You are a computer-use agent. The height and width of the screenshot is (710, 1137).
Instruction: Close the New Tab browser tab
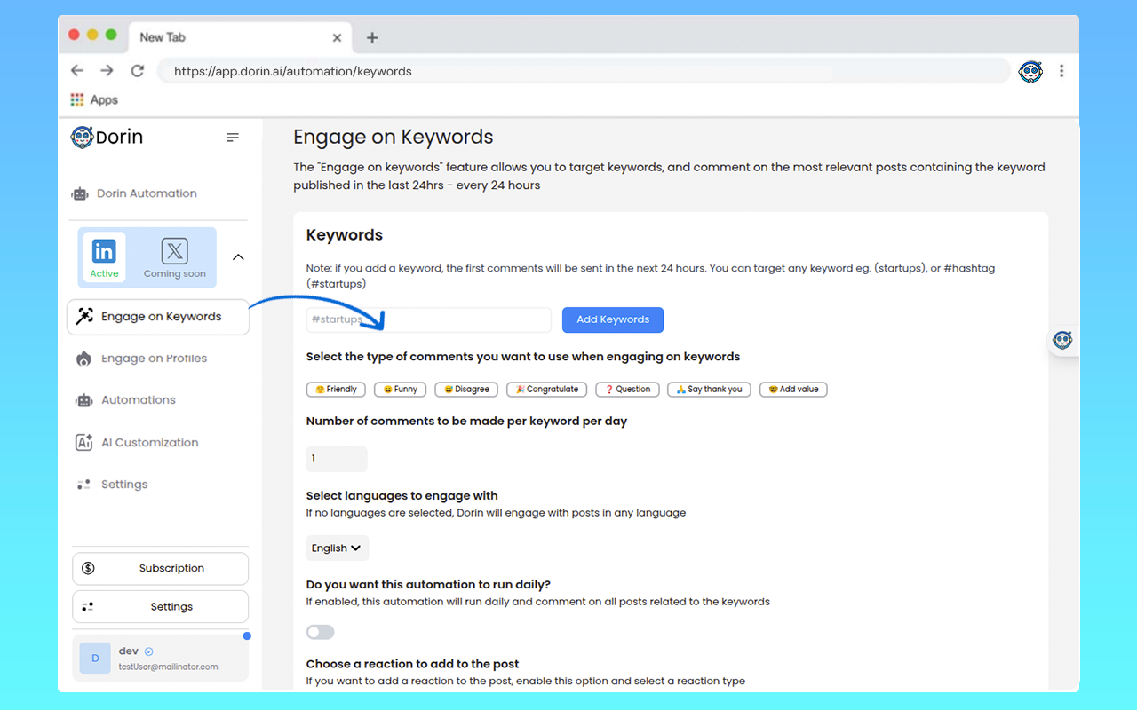[x=337, y=38]
